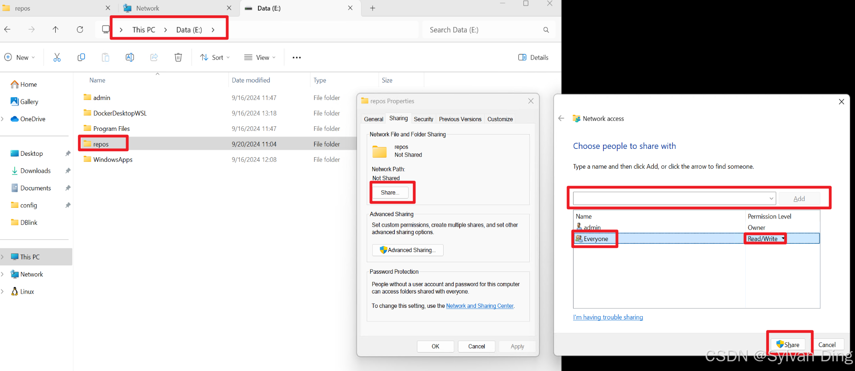
Task: Expand the Linux tree node chevron
Action: click(2, 291)
